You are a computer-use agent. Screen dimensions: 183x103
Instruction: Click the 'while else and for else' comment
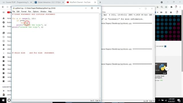[x=33, y=53]
